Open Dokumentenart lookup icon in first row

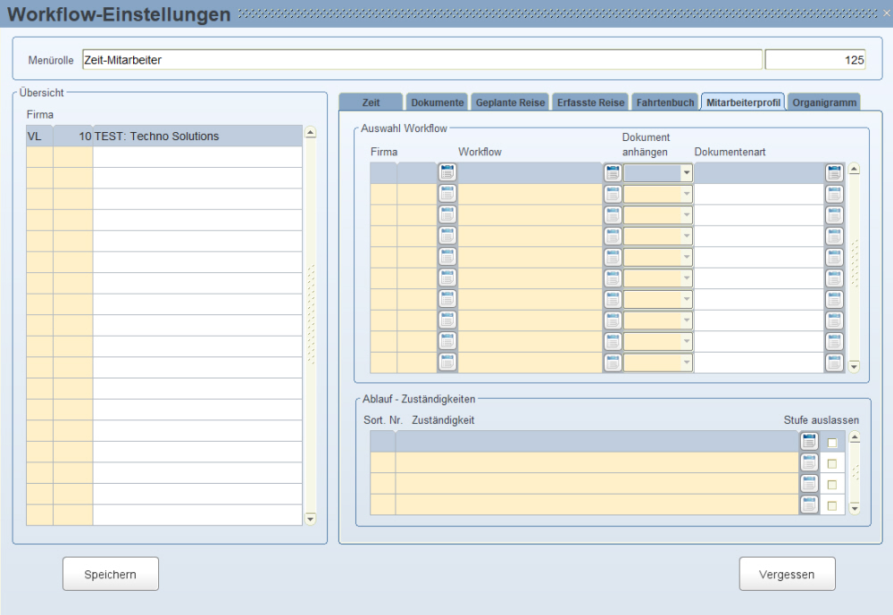tap(834, 172)
